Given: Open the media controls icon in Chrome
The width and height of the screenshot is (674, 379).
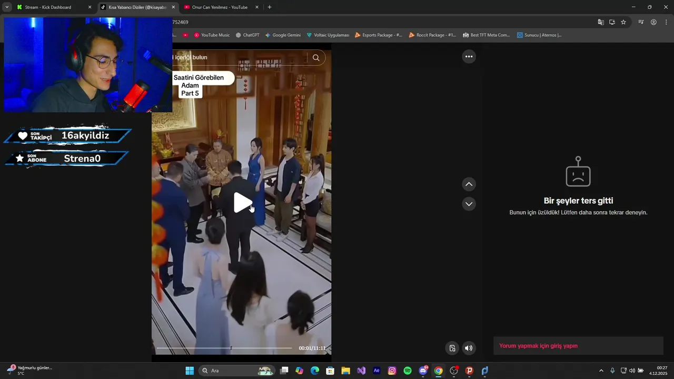Looking at the screenshot, I should pyautogui.click(x=641, y=22).
